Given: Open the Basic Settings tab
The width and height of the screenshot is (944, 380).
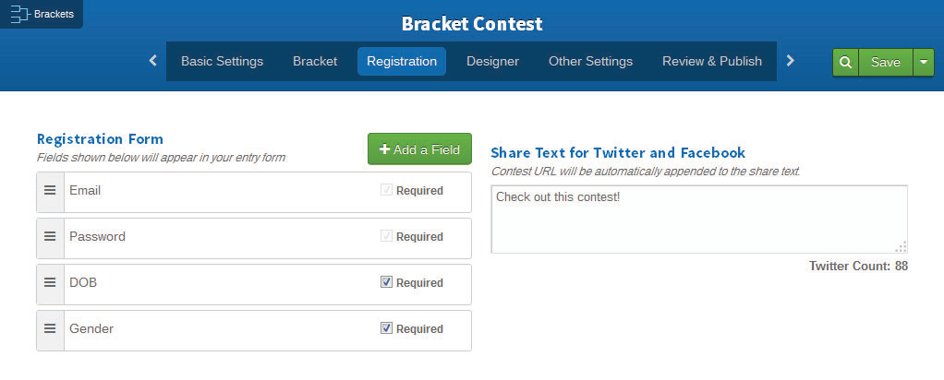Looking at the screenshot, I should pyautogui.click(x=223, y=61).
